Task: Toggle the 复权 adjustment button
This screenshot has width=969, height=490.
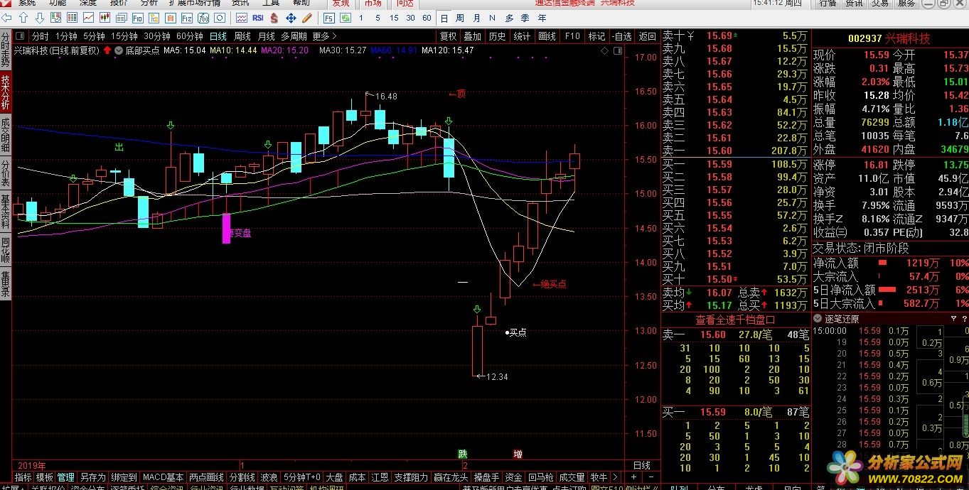Action: (448, 36)
